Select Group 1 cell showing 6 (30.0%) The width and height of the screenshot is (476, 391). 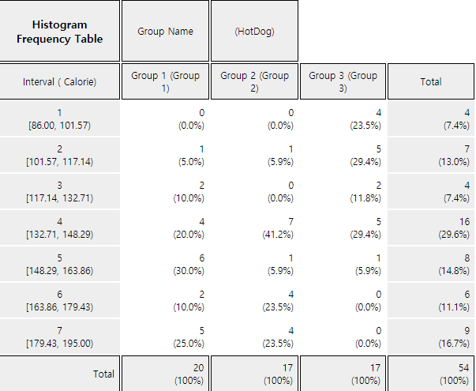pos(165,264)
